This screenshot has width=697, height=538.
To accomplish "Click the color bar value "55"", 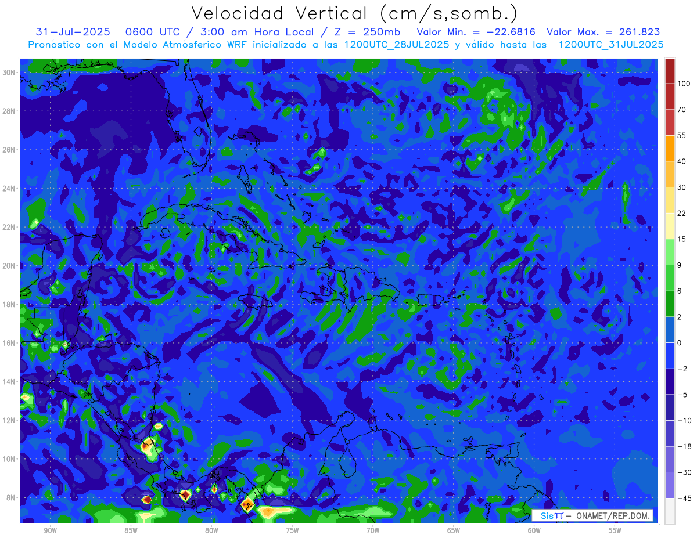I will click(x=682, y=135).
